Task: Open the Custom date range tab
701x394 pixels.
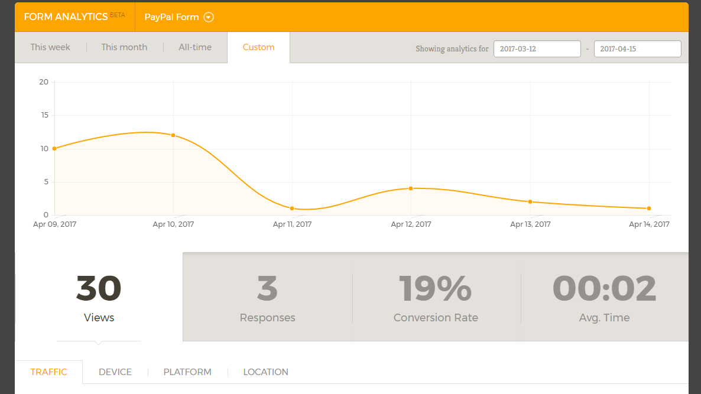Action: 258,47
